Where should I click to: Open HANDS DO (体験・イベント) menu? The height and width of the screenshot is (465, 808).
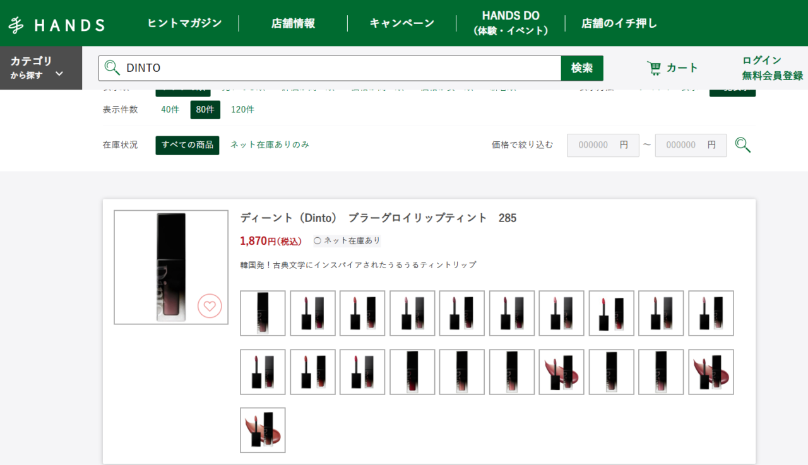511,23
